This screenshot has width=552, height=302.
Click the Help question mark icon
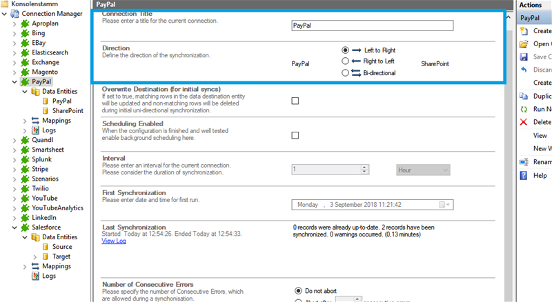click(x=524, y=175)
